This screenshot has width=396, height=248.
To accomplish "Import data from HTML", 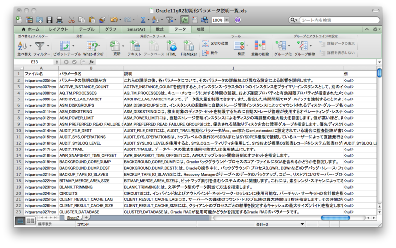I will click(x=171, y=46).
